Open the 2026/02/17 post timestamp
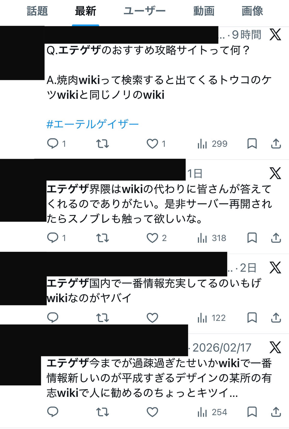This screenshot has width=289, height=429. click(222, 348)
